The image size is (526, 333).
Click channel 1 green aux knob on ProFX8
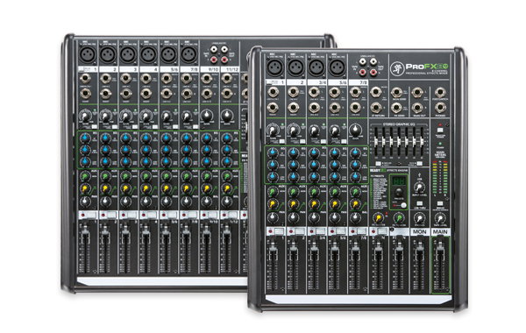273,192
